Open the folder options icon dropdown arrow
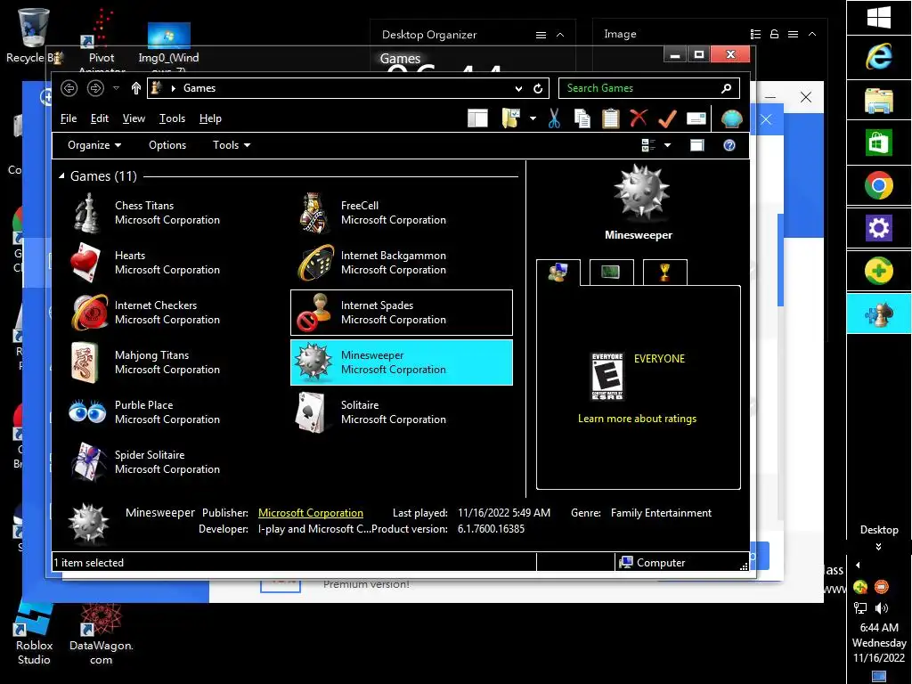The width and height of the screenshot is (912, 684). 533,118
